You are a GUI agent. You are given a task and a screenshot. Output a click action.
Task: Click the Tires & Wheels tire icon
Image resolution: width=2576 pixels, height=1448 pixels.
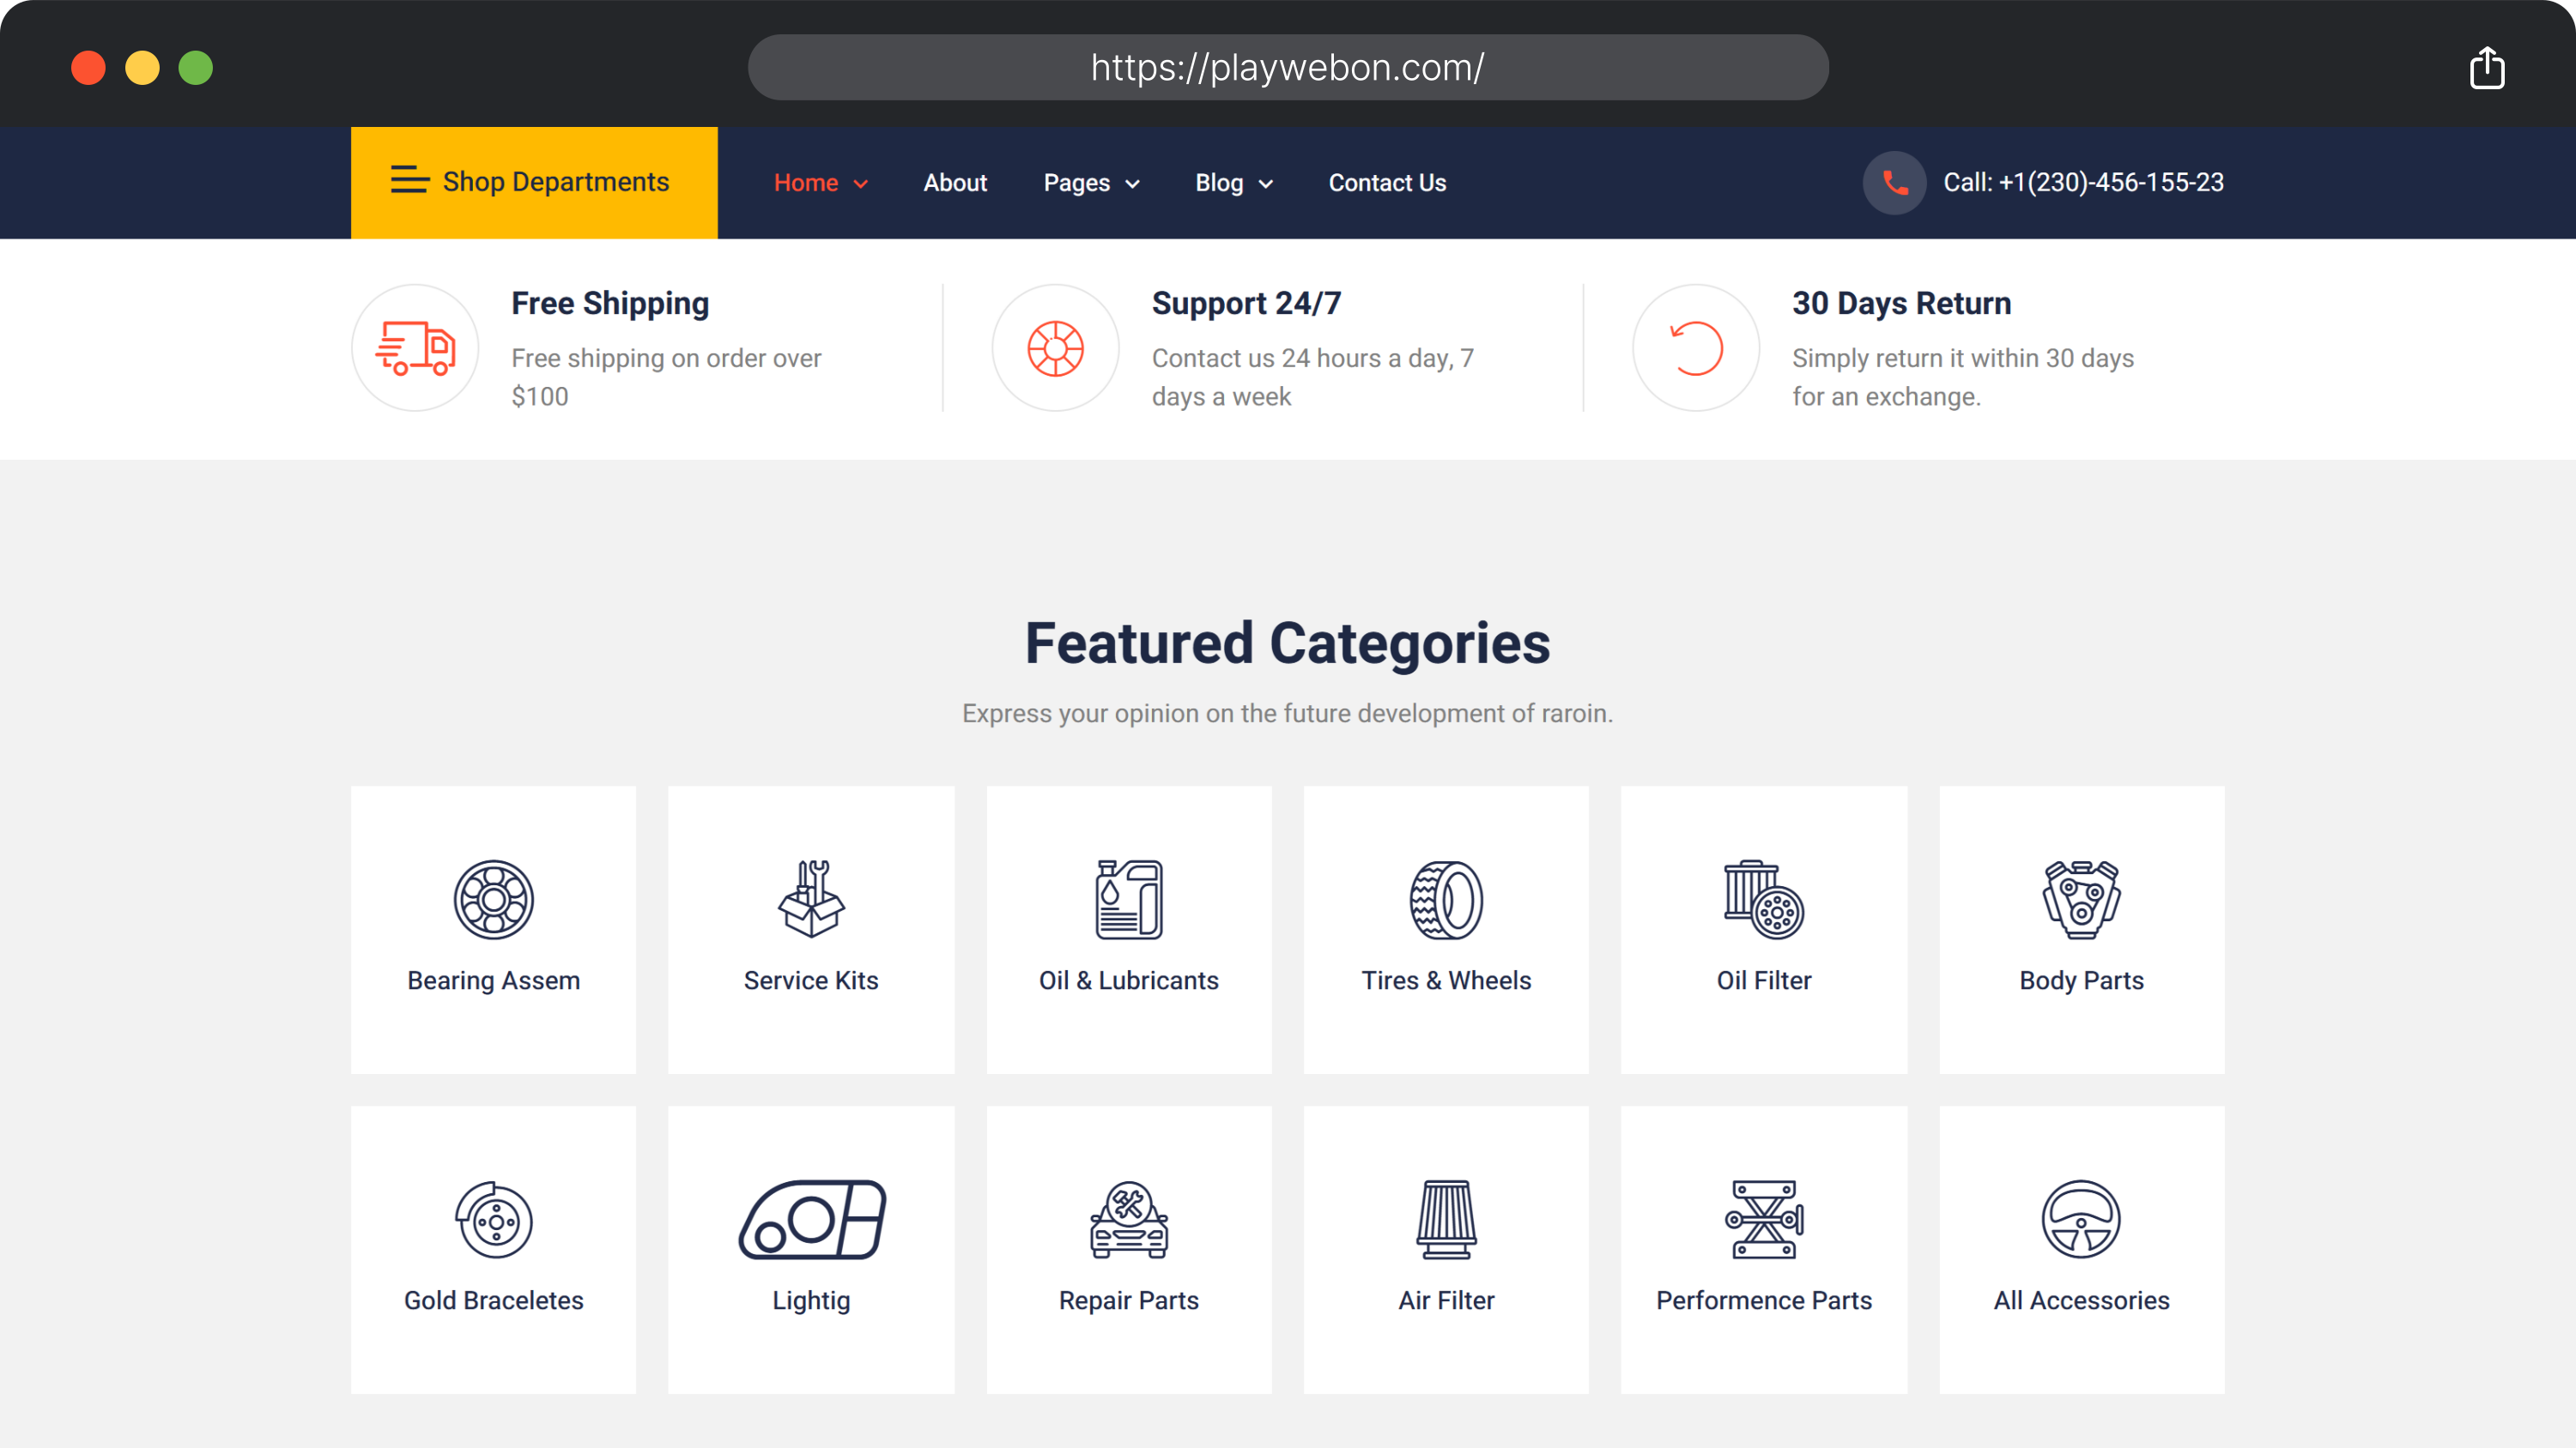[x=1446, y=899]
